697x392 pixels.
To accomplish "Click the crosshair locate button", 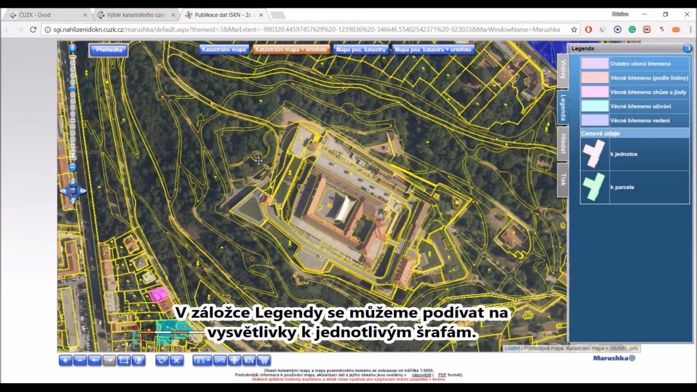I will (x=235, y=360).
